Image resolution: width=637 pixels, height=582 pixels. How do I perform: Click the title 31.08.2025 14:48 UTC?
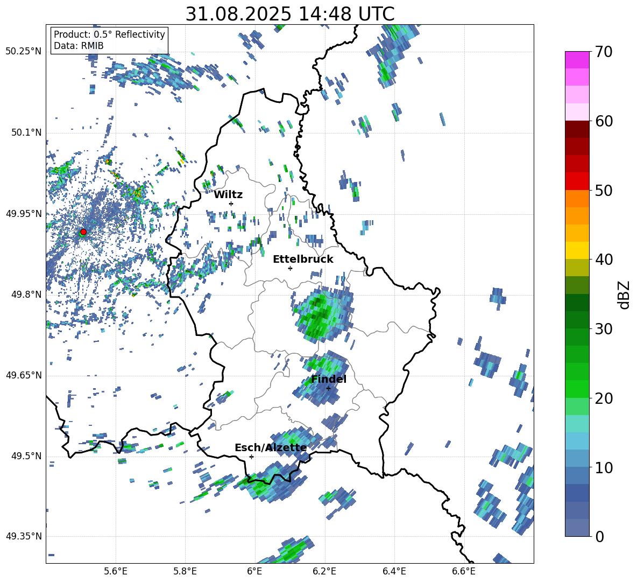point(290,14)
